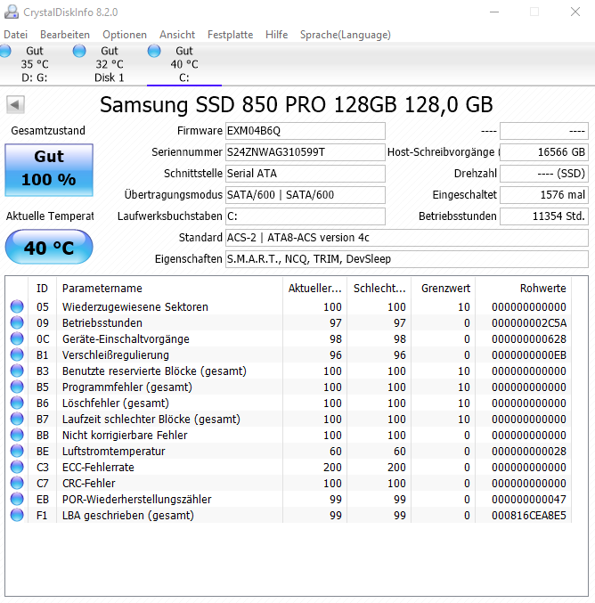Select the C: disk tab
This screenshot has width=595, height=603.
184,64
